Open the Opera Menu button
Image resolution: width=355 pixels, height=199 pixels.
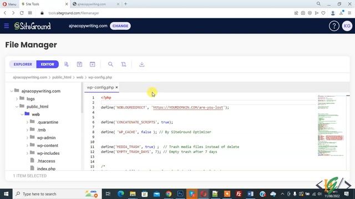pos(9,4)
